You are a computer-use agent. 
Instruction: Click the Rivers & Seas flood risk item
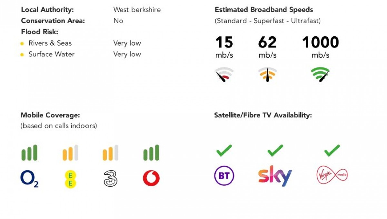pyautogui.click(x=50, y=43)
